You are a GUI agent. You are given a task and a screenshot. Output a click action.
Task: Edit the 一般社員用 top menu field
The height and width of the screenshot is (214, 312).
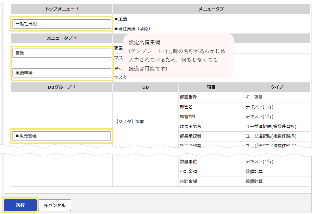click(x=62, y=24)
